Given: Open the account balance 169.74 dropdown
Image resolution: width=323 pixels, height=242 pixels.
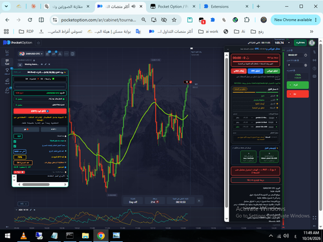Looking at the screenshot, I should pos(282,43).
